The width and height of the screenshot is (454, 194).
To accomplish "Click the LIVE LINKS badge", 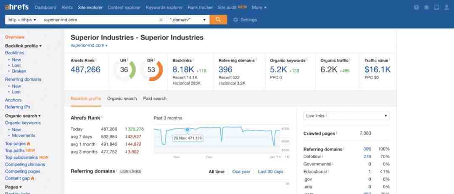I will click(x=131, y=172).
